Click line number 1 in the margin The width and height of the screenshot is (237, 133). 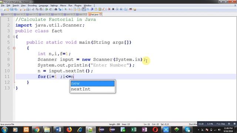pos(8,20)
